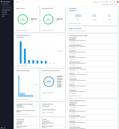This screenshot has height=129, width=119.
Task: Click the Admin user icon in sidebar
Action: point(2,128)
